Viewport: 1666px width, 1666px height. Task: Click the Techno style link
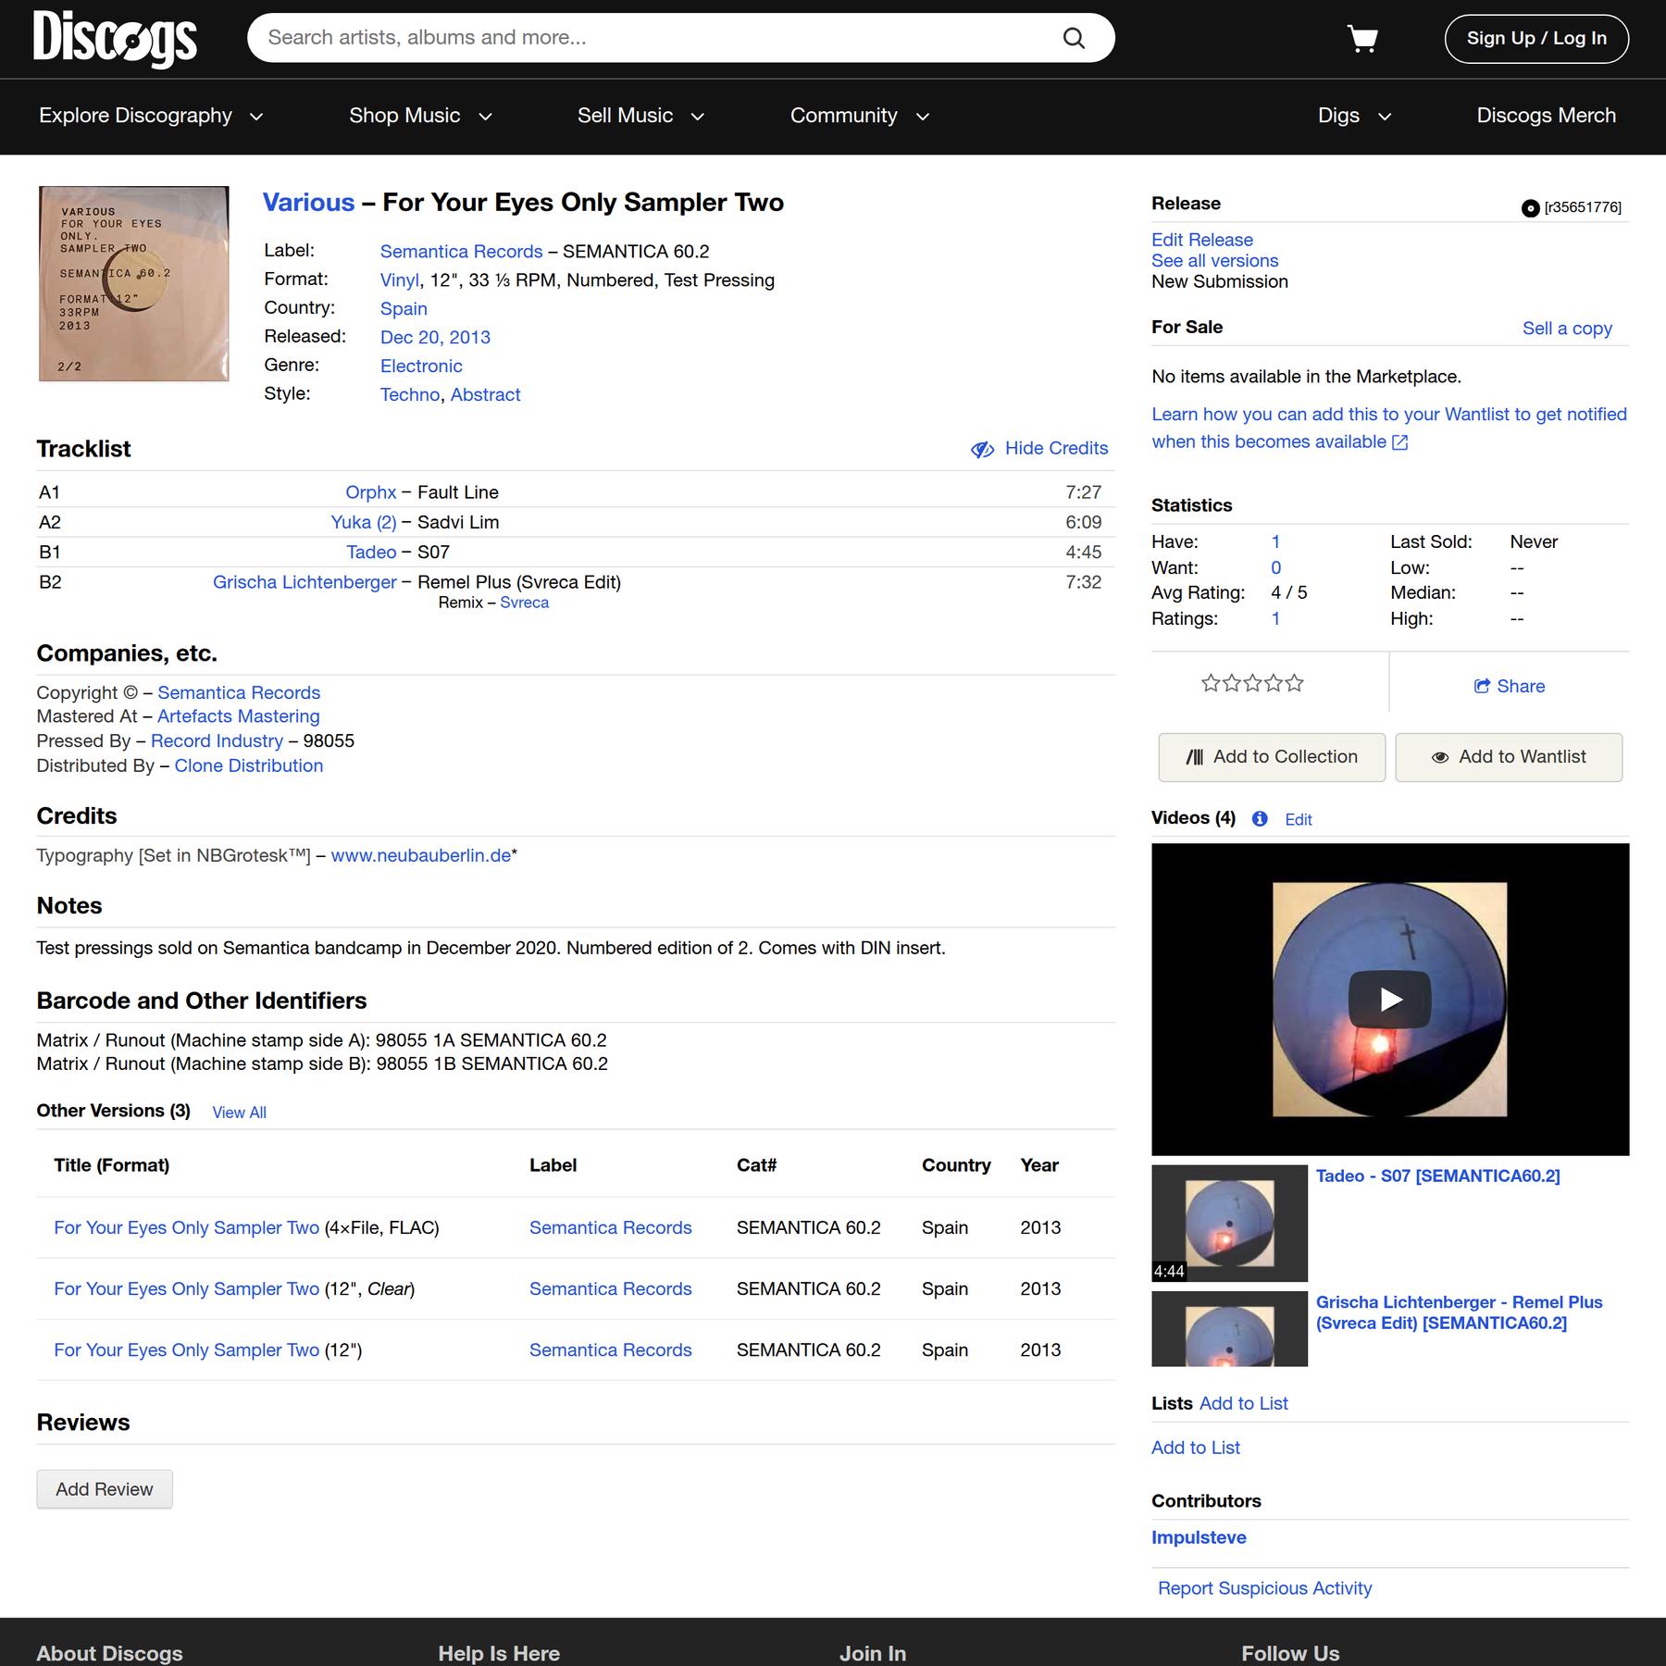click(x=410, y=395)
